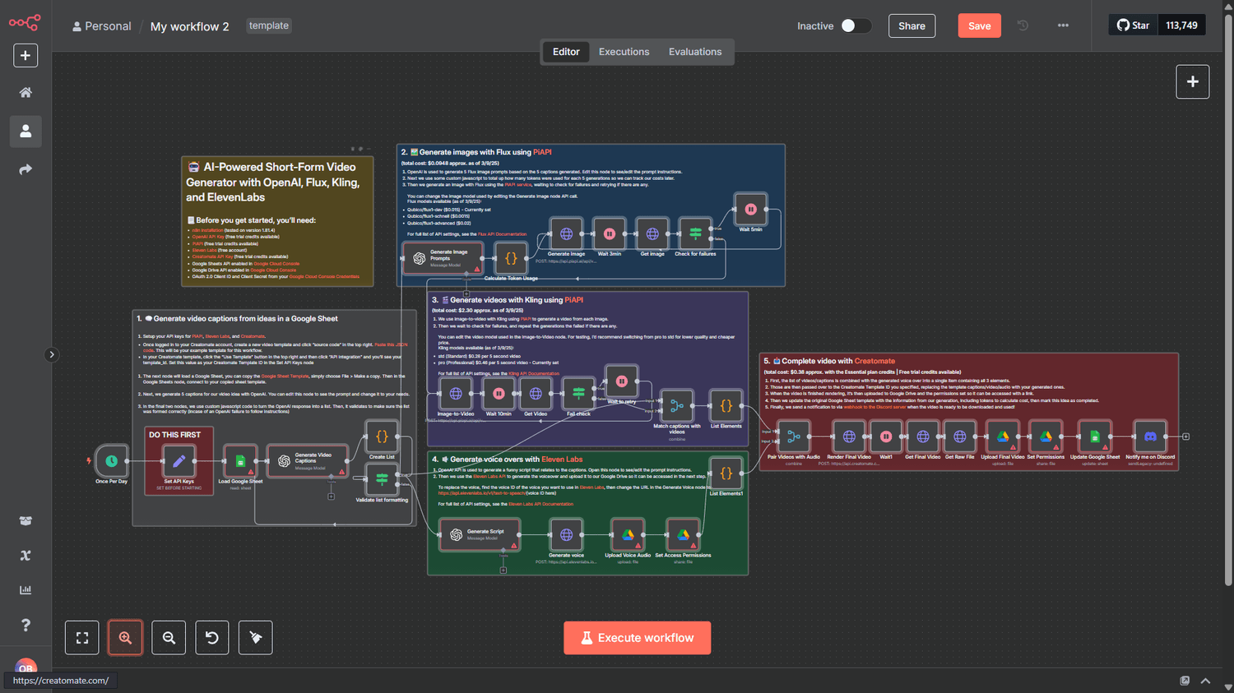Viewport: 1234px width, 693px height.
Task: Switch to the Editor tab
Action: point(566,52)
